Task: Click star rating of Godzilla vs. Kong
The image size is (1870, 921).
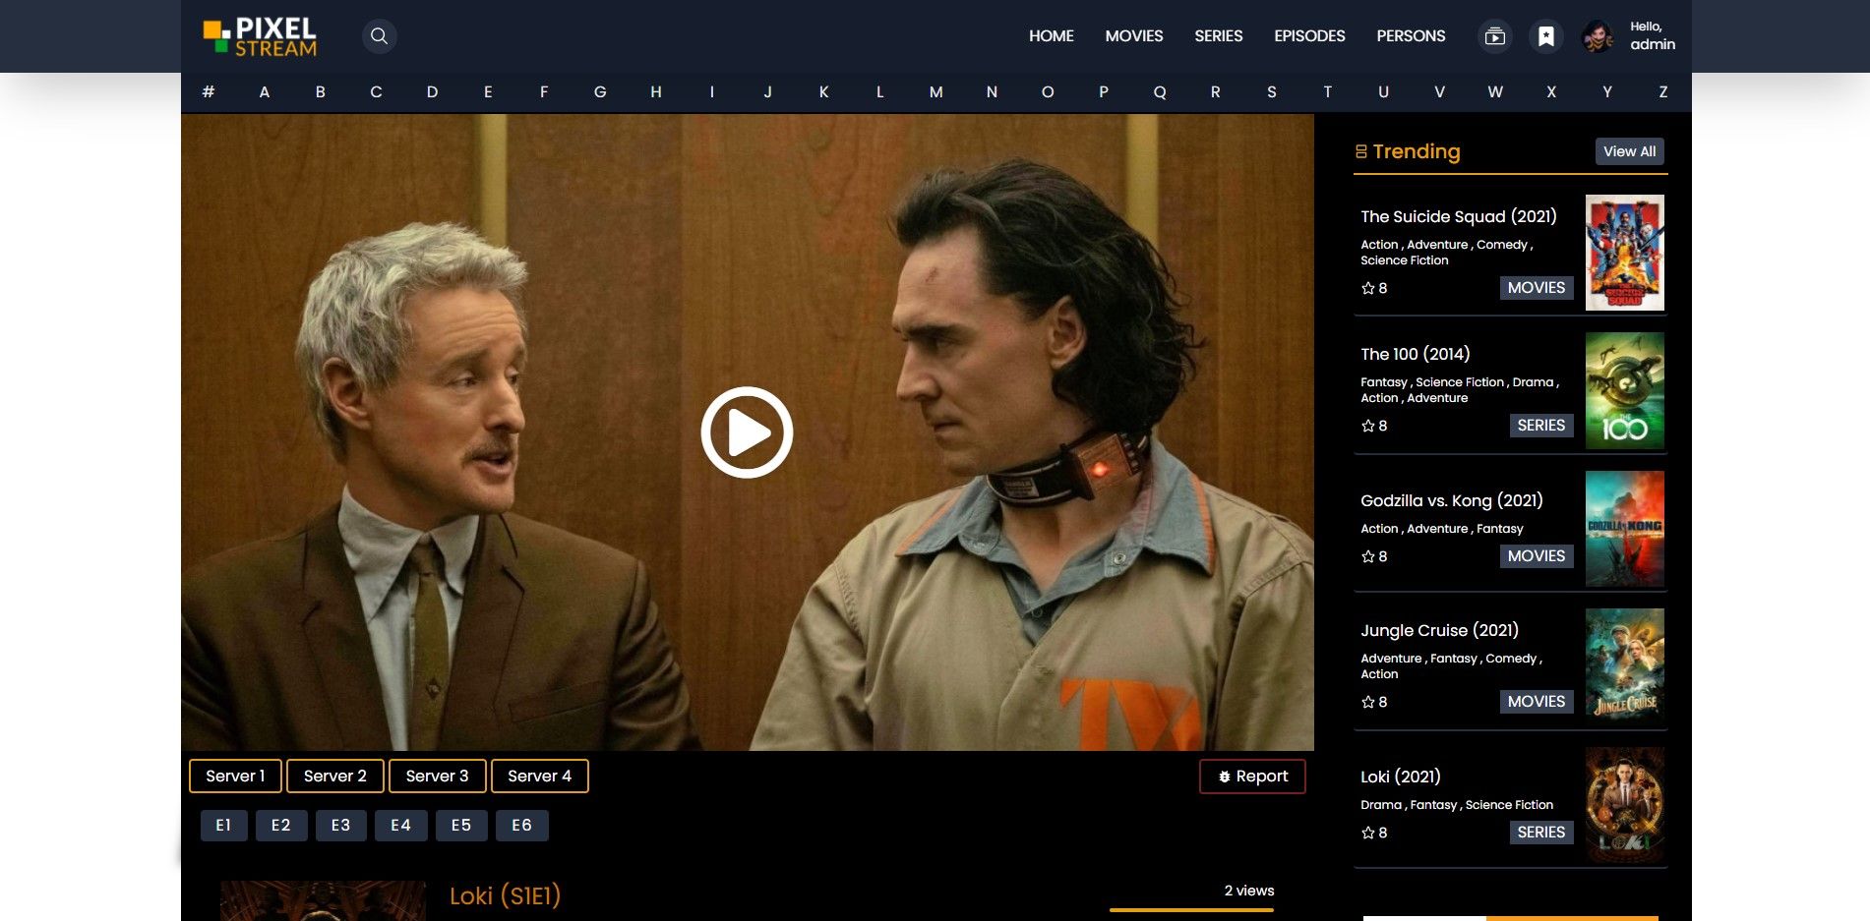Action: click(x=1374, y=556)
